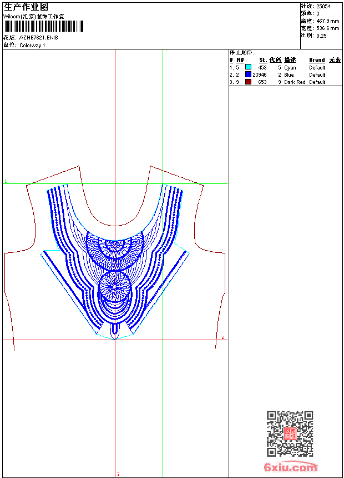Click the 'Dark Red' color description

[295, 82]
